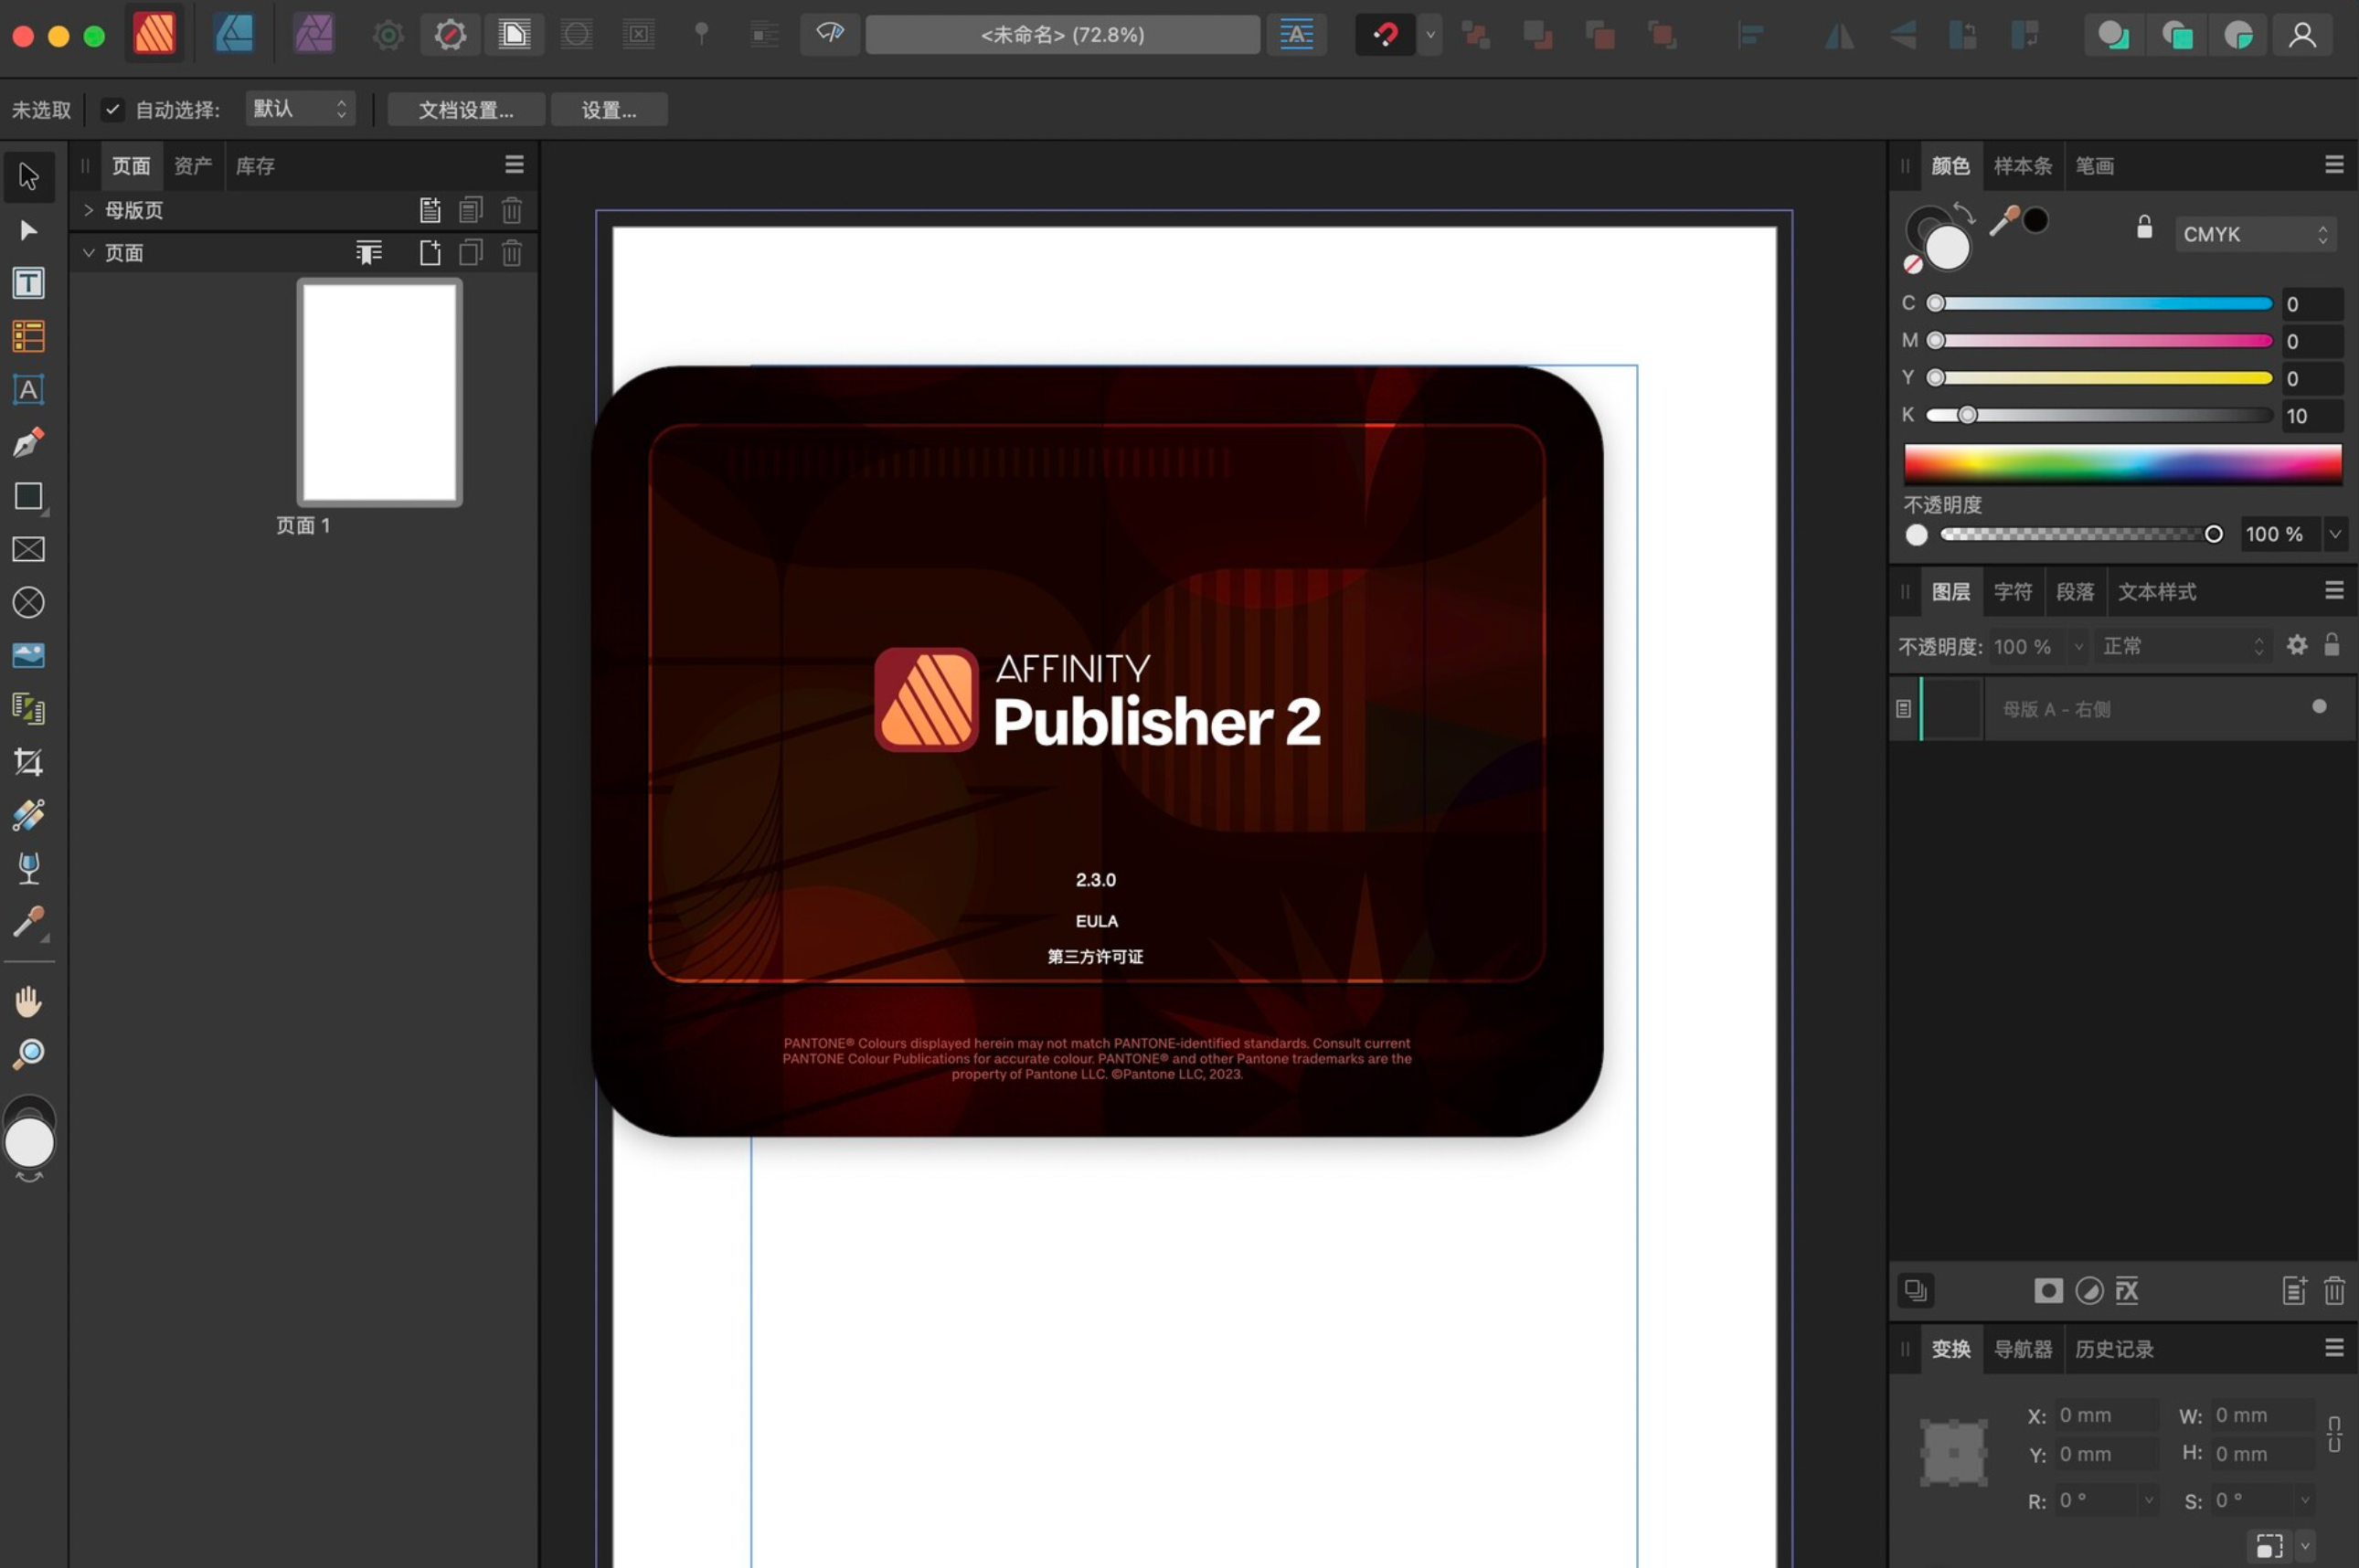This screenshot has height=1568, width=2359.
Task: Click the Publisher persona icon
Action: click(154, 34)
